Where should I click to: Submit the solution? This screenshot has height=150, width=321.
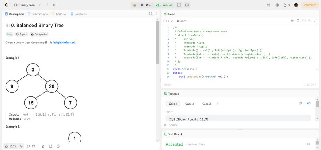pyautogui.click(x=164, y=5)
